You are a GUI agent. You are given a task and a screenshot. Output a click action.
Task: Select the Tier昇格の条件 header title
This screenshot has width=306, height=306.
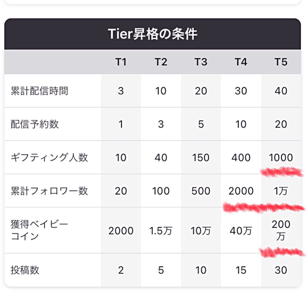pos(153,34)
